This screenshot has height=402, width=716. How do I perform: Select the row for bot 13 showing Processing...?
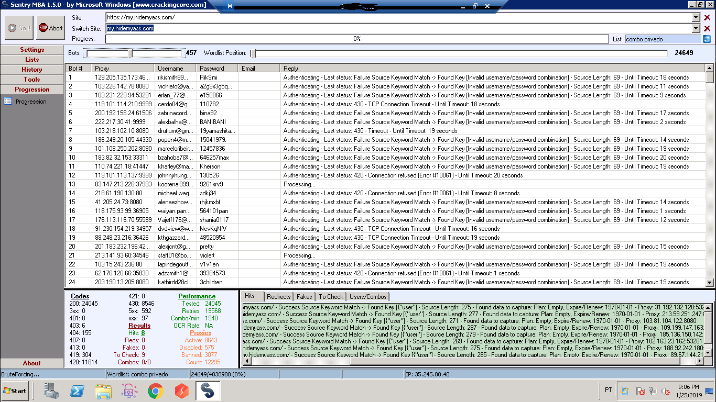coord(385,184)
